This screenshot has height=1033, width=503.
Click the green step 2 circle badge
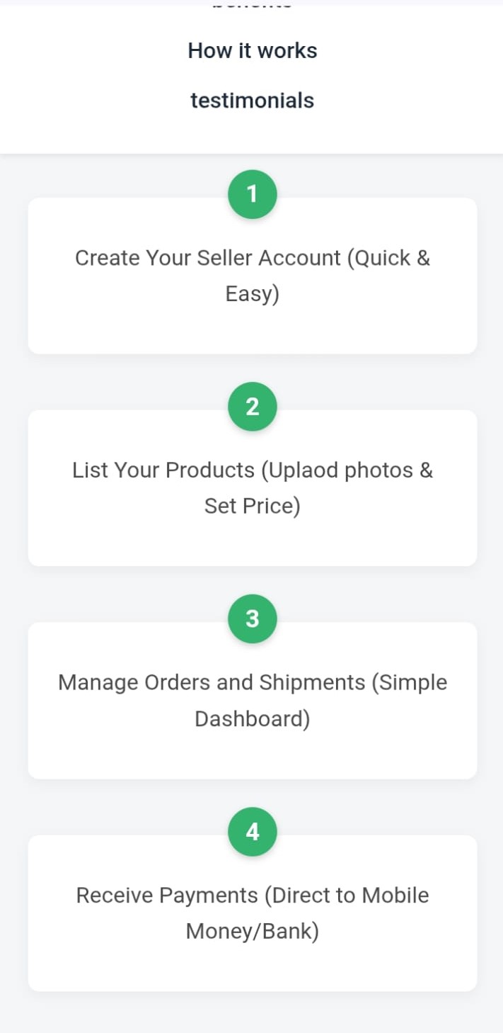pos(252,407)
